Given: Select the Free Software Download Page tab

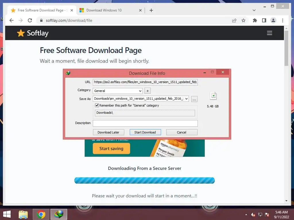Looking at the screenshot, I should pyautogui.click(x=42, y=10).
